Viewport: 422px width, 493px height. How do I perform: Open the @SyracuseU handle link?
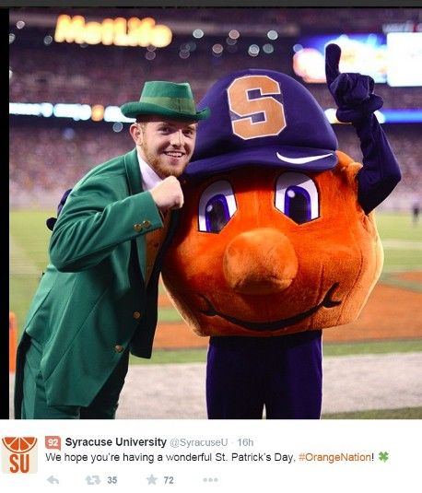coord(199,442)
